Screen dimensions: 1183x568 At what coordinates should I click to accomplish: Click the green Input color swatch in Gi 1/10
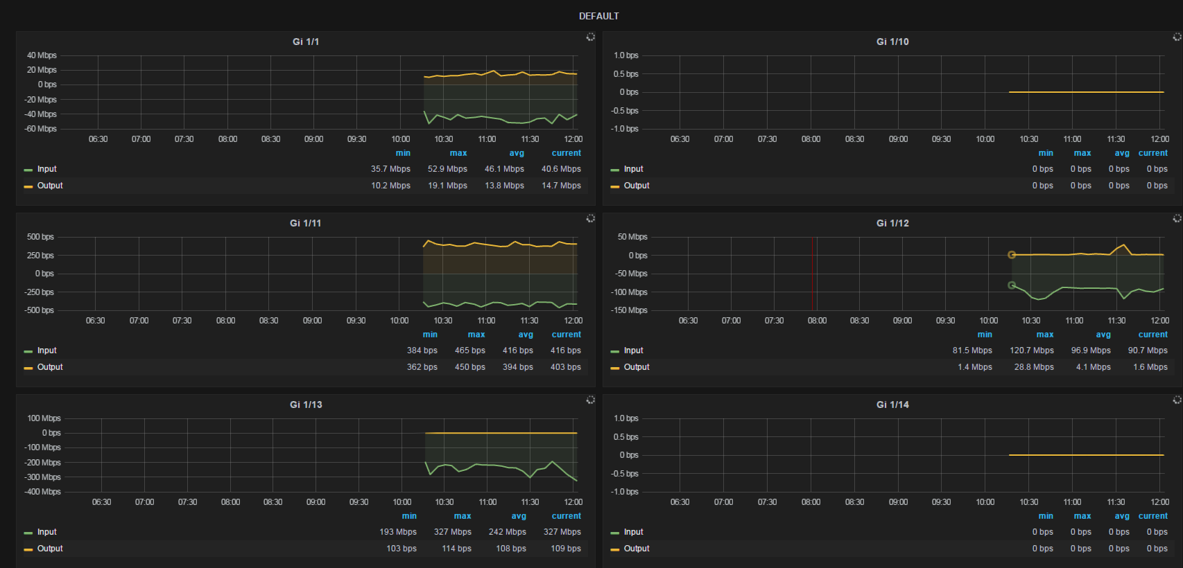[x=615, y=170]
